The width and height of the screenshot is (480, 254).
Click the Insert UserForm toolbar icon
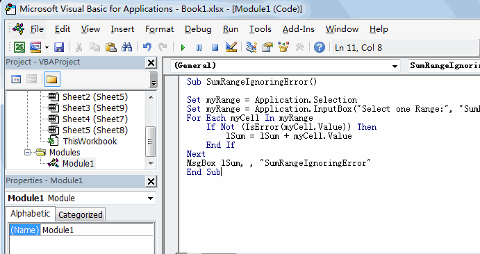click(x=35, y=47)
